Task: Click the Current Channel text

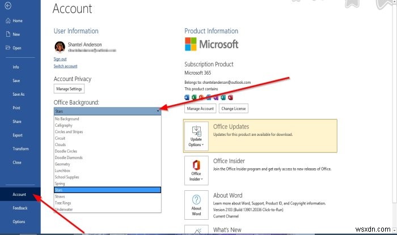Action: pyautogui.click(x=226, y=216)
